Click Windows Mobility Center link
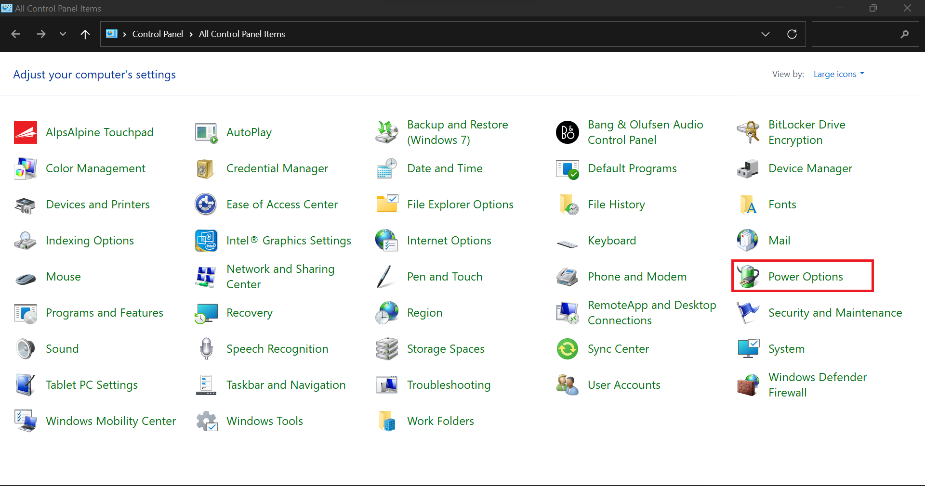The height and width of the screenshot is (486, 925). point(111,421)
